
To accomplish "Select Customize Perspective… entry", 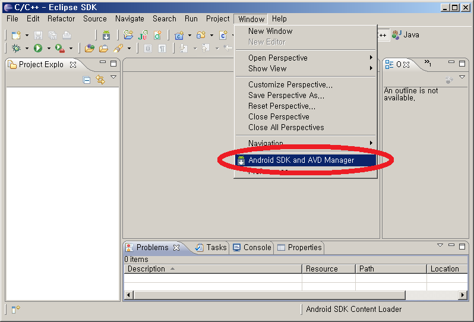I will [305, 84].
